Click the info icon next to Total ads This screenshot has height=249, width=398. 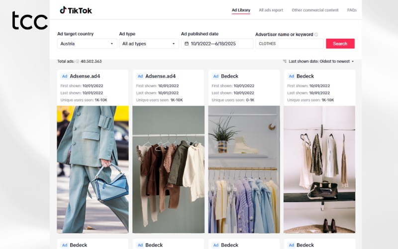(x=77, y=61)
